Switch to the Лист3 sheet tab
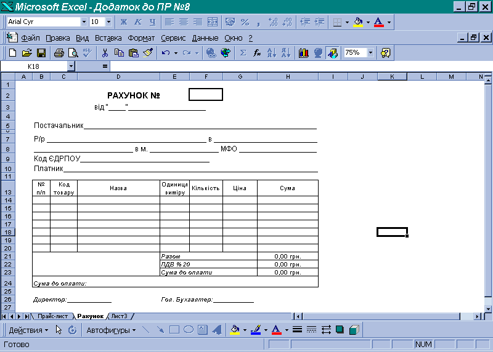493x352 pixels. coord(120,316)
